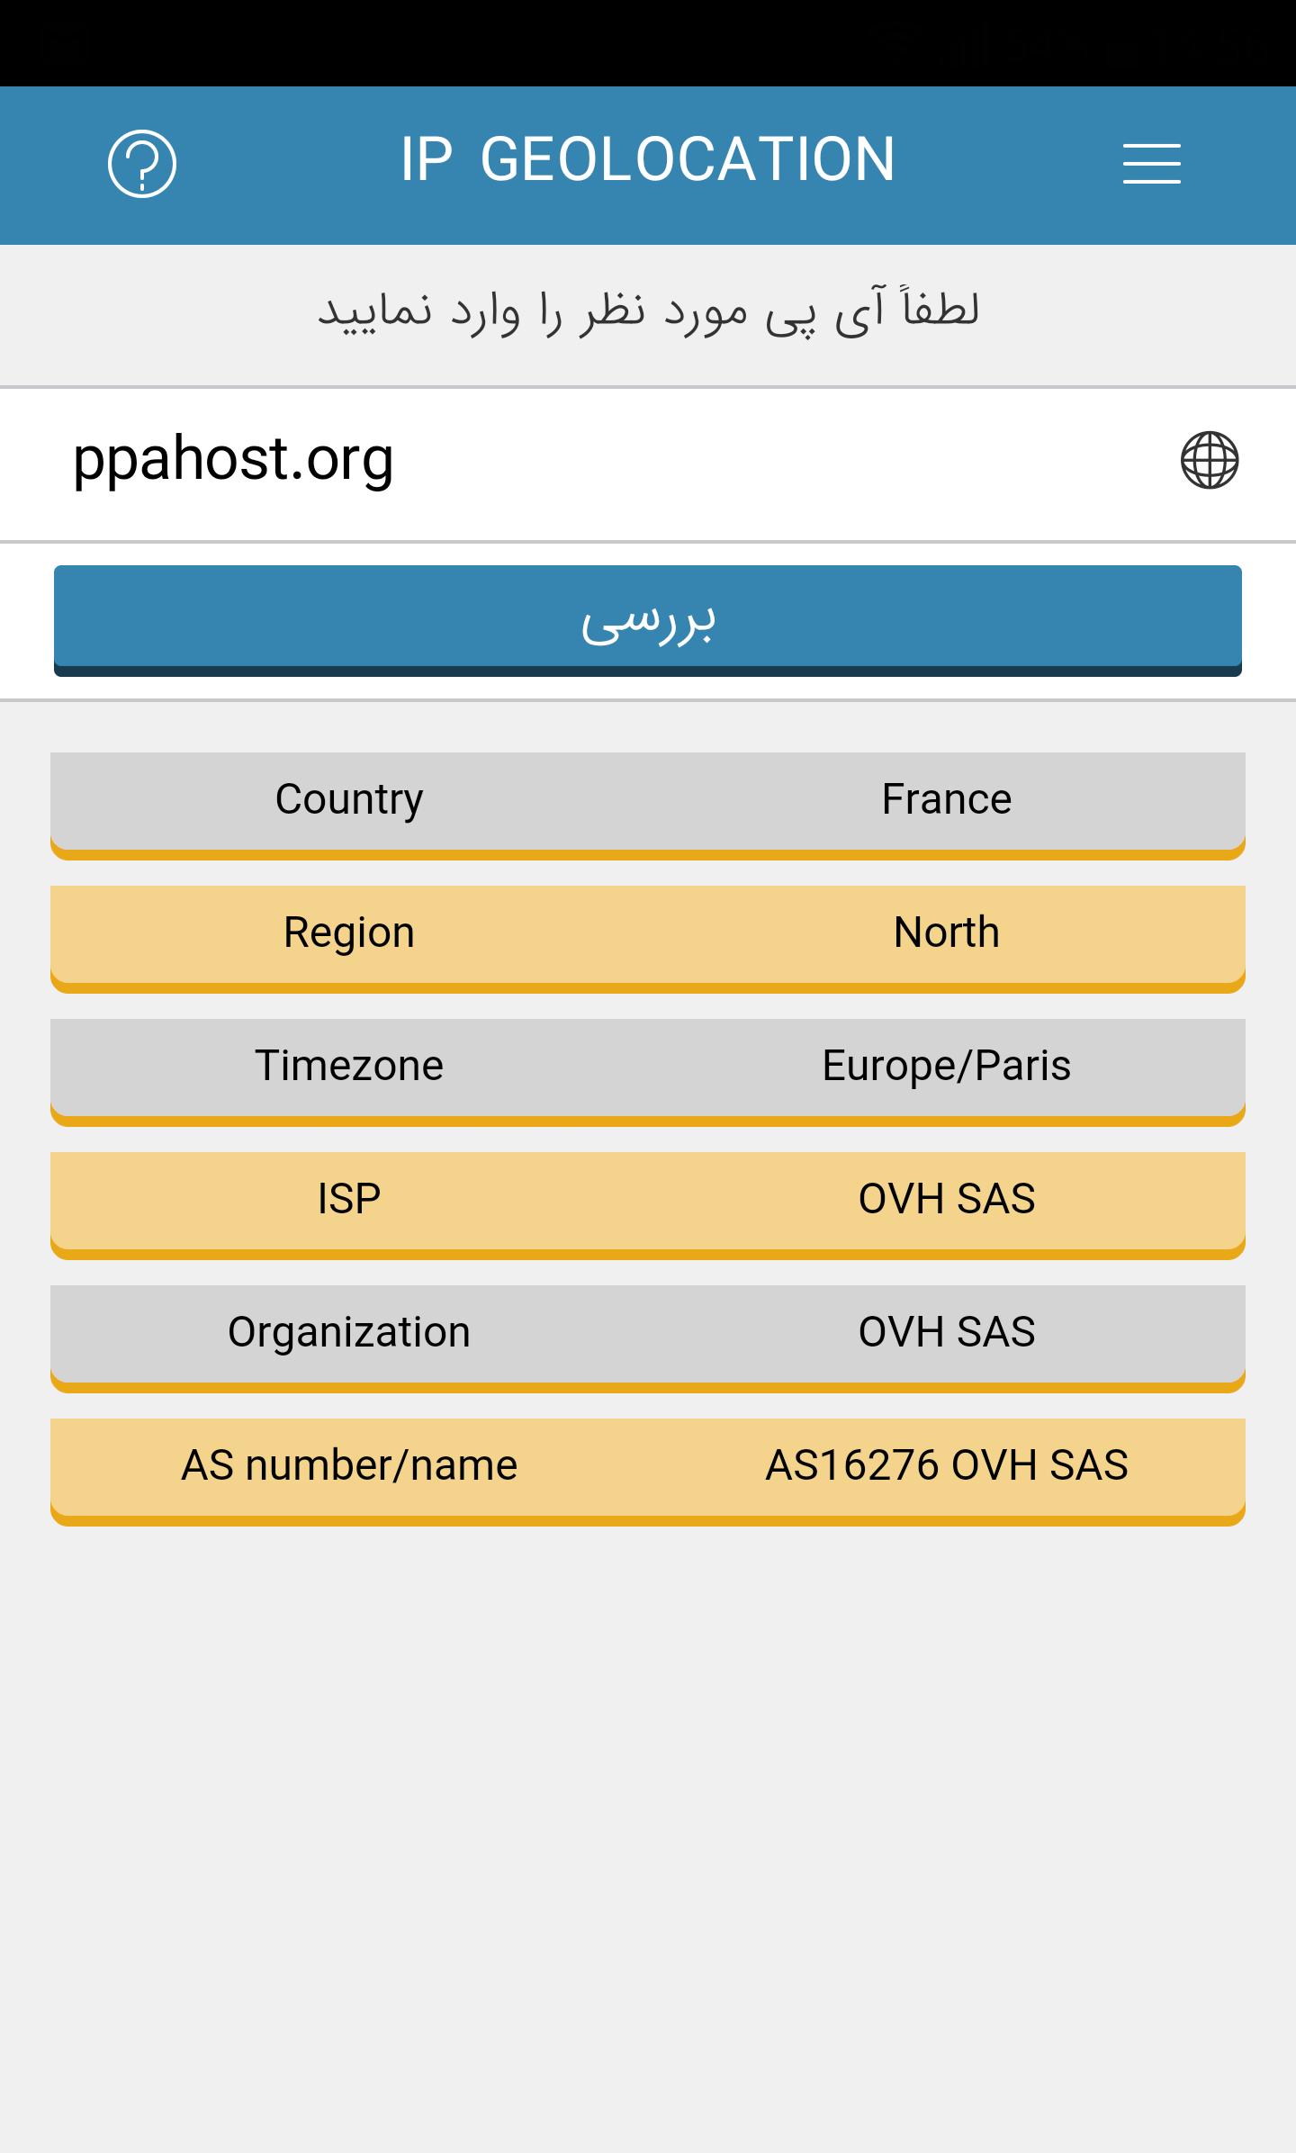Tap the black status bar at top
Image resolution: width=1296 pixels, height=2153 pixels.
click(648, 42)
